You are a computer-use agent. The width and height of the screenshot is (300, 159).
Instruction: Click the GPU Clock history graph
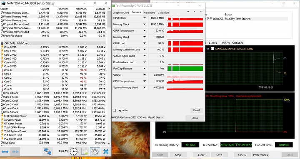[185, 18]
